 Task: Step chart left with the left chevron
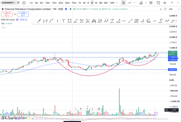point(87,109)
